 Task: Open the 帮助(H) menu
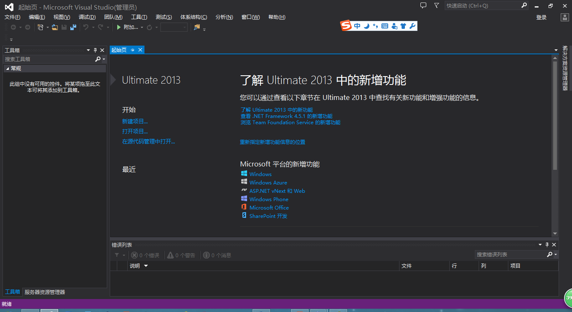point(277,17)
